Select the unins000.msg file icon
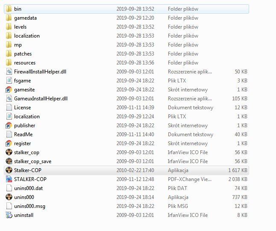This screenshot has height=231, width=276. tap(9, 206)
